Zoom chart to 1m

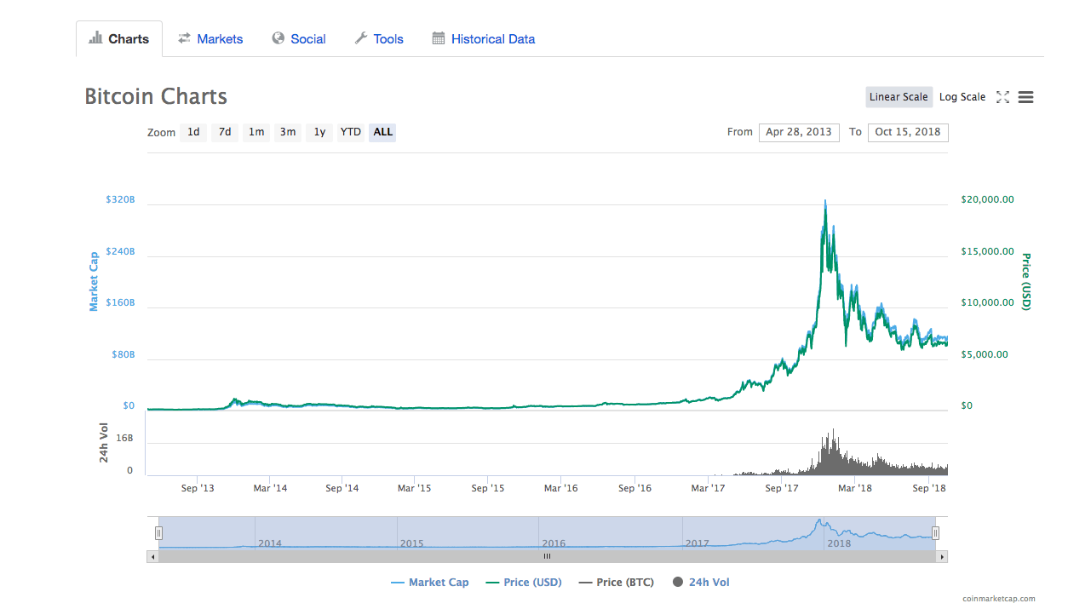click(x=256, y=132)
